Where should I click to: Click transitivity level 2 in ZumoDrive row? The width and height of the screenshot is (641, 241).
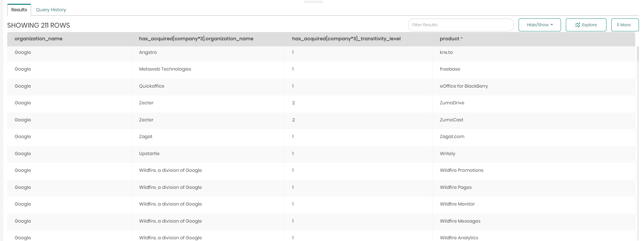293,103
